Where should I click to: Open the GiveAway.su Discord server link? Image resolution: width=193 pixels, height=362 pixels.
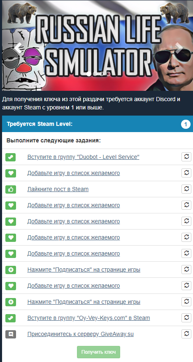point(81,334)
